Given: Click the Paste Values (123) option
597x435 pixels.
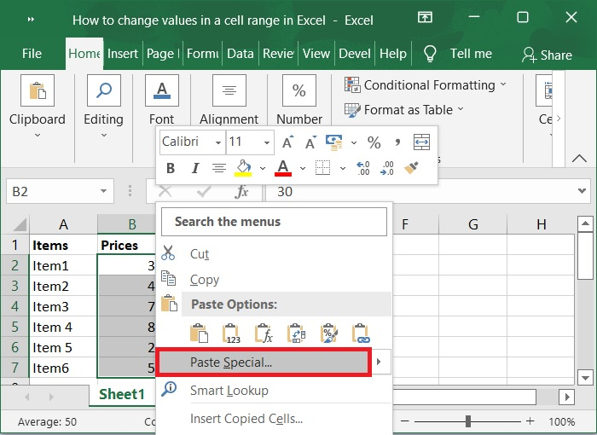Looking at the screenshot, I should click(x=231, y=333).
